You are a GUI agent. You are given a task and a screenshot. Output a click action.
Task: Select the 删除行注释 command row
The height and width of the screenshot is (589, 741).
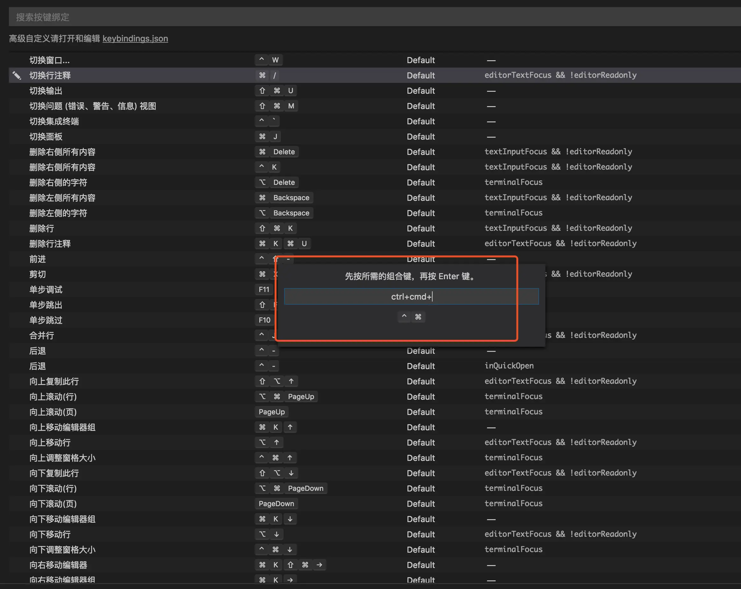tap(50, 244)
